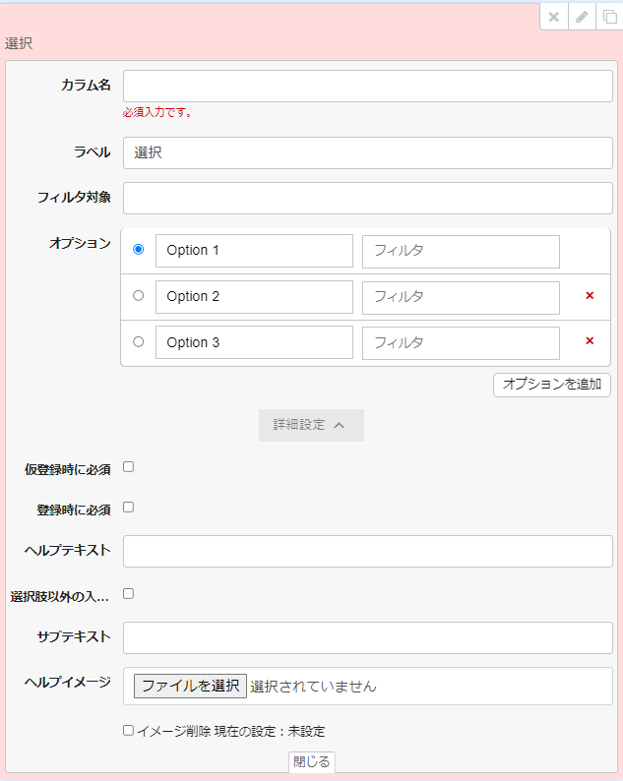Check the イメージ削除 checkbox

coord(128,731)
